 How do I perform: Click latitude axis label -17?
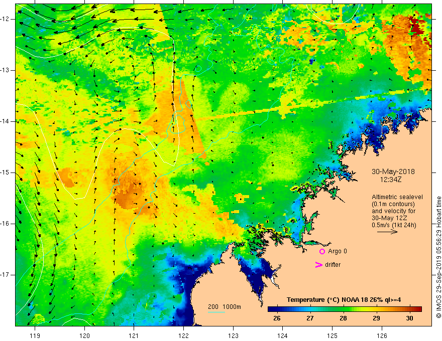pyautogui.click(x=5, y=275)
